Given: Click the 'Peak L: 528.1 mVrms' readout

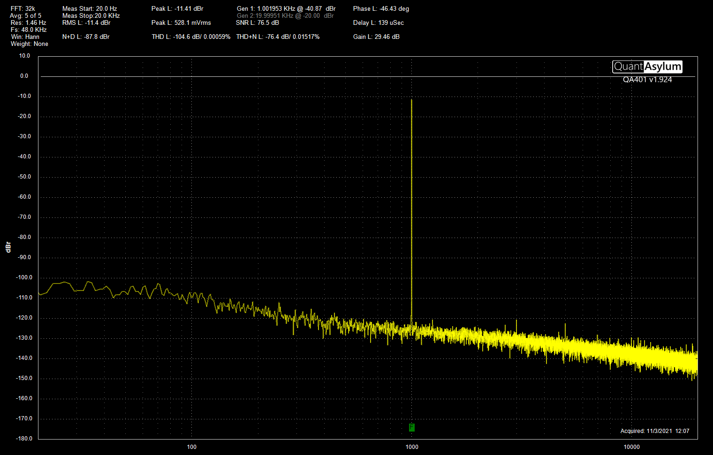Looking at the screenshot, I should pos(181,22).
